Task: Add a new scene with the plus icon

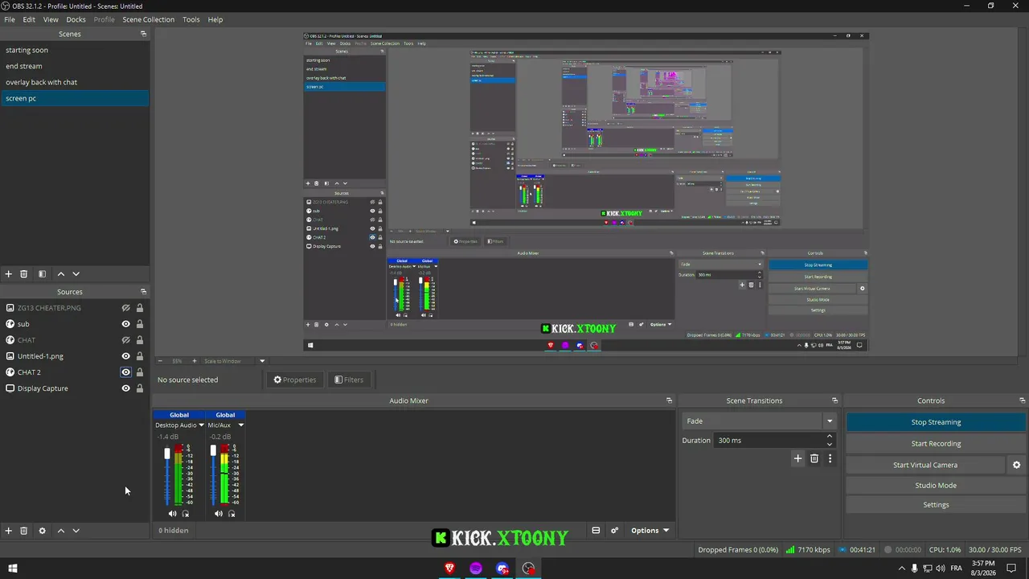Action: (x=9, y=274)
